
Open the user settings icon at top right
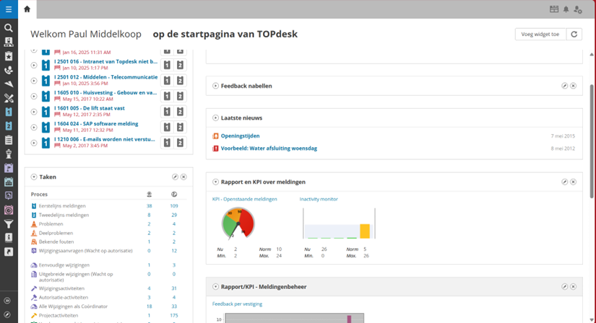(x=578, y=9)
